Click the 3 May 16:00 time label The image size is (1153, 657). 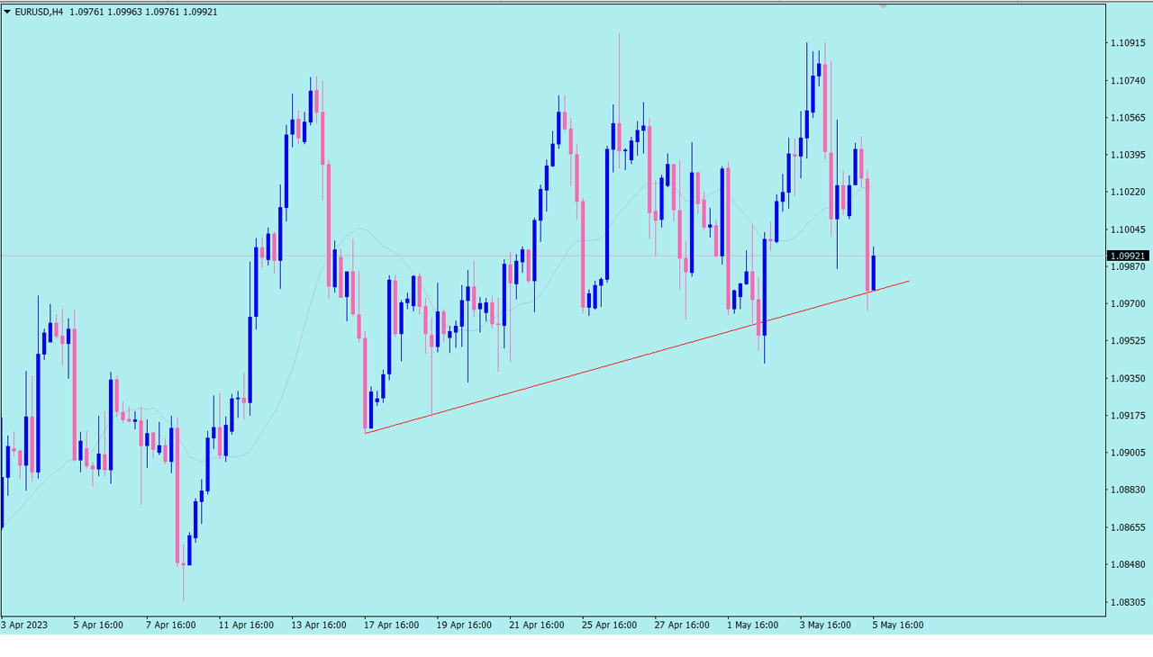(825, 625)
